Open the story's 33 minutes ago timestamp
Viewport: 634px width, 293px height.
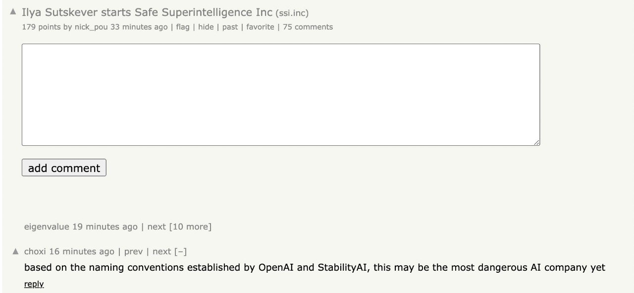pos(139,27)
